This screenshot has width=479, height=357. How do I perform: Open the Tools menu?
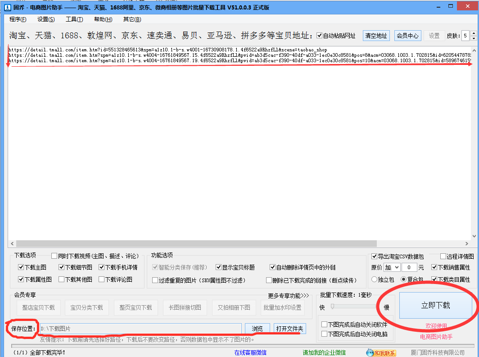[x=74, y=19]
